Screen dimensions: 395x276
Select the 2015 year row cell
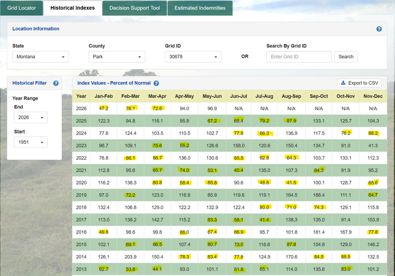click(x=82, y=245)
